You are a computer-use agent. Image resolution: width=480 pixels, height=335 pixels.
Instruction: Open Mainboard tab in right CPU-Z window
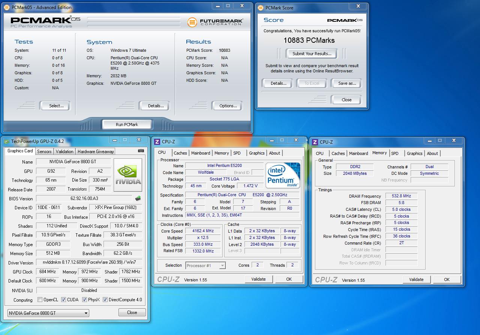pyautogui.click(x=358, y=153)
